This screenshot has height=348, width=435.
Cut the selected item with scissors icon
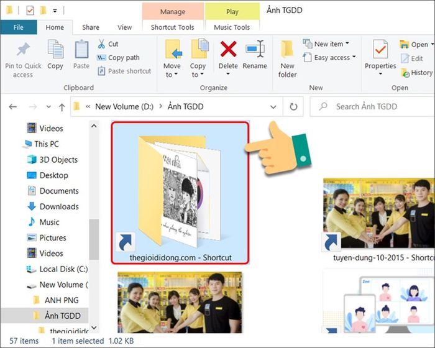101,44
